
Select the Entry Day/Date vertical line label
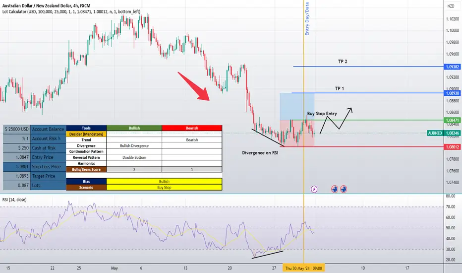coord(307,18)
